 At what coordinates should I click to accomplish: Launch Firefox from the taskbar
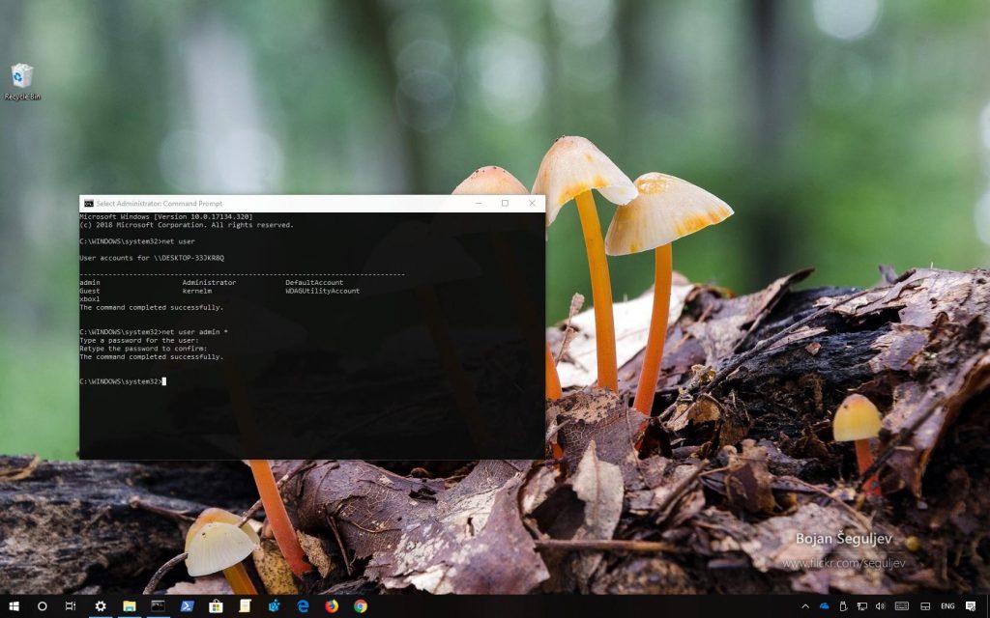(331, 605)
